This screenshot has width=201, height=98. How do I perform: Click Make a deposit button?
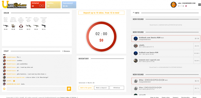pos(102,88)
